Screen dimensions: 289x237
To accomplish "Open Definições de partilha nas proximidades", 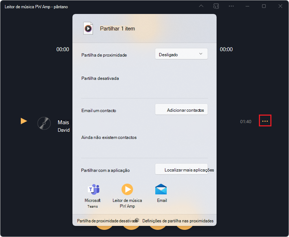I will tap(178, 221).
